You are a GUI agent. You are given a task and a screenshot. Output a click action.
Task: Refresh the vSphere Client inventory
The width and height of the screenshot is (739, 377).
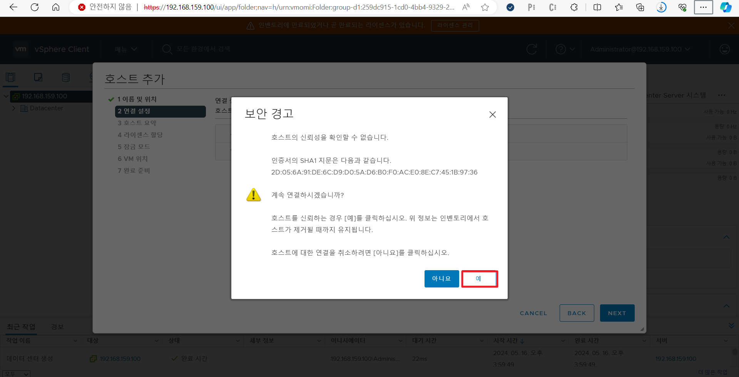[532, 49]
